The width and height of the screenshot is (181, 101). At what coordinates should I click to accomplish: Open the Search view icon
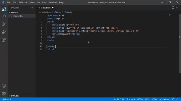(4, 16)
